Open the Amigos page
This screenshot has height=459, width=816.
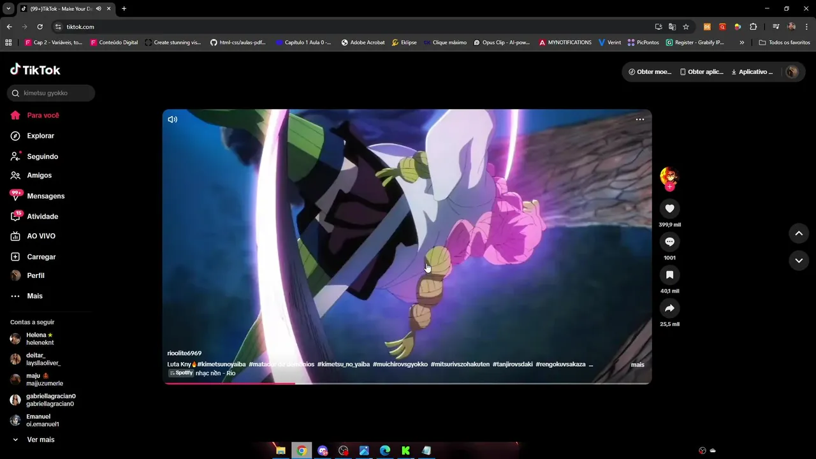[31, 175]
